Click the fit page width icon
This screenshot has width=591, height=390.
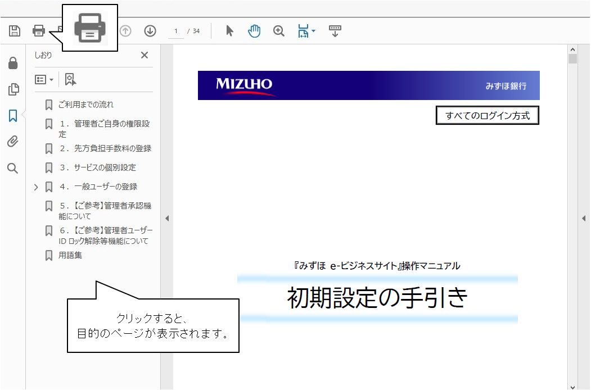[303, 31]
